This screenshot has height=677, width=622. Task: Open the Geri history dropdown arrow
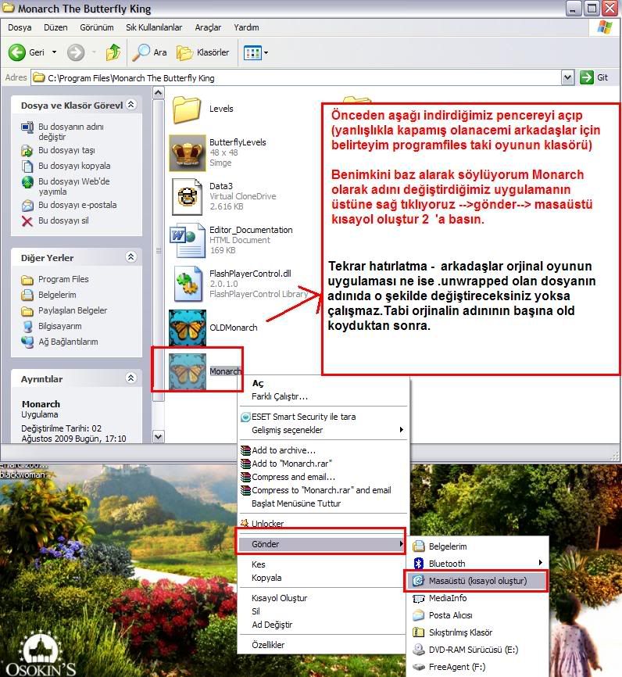[55, 52]
